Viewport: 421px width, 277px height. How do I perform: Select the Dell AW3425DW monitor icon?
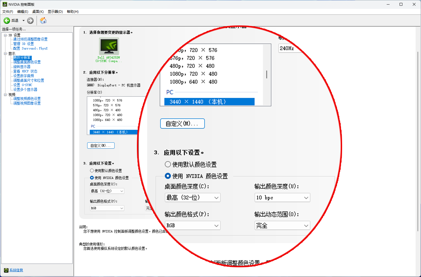point(109,46)
